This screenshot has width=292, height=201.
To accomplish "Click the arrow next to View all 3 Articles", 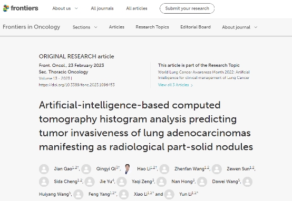I will point(192,85).
